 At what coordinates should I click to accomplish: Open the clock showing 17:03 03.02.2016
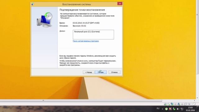(x=190, y=109)
